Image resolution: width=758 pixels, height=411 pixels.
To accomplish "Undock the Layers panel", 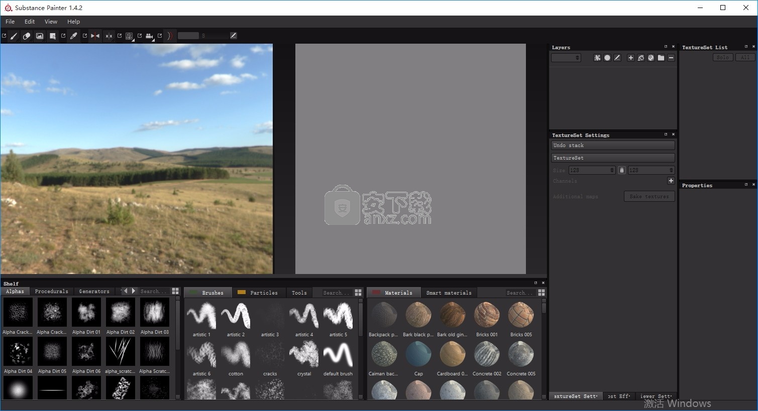I will pos(666,47).
